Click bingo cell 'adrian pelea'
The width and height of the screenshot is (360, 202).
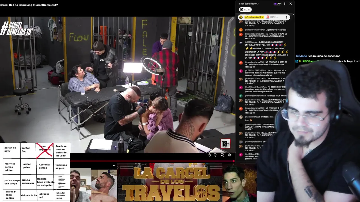(28, 167)
